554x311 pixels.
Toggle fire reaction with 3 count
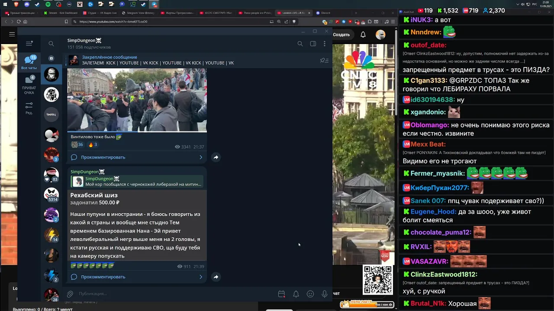point(93,145)
